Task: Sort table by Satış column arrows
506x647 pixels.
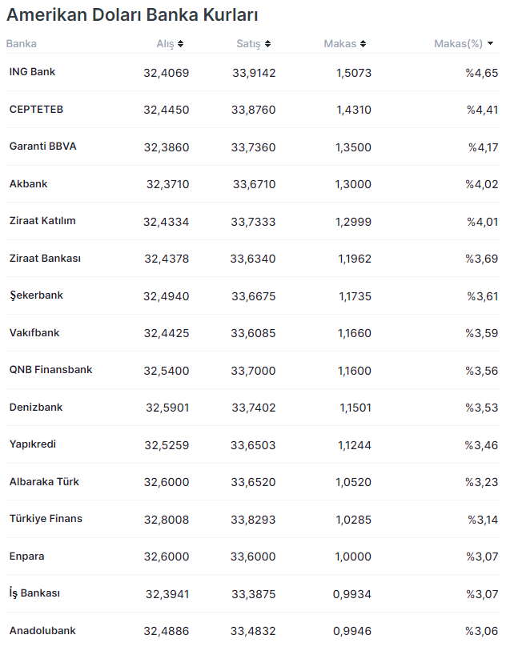Action: 267,44
